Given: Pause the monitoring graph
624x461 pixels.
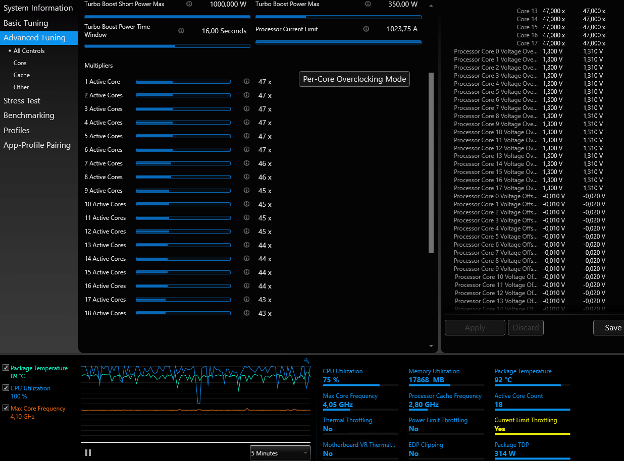Looking at the screenshot, I should (x=88, y=453).
